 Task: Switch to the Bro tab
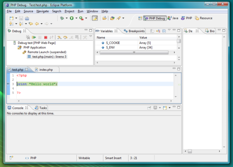point(210,31)
